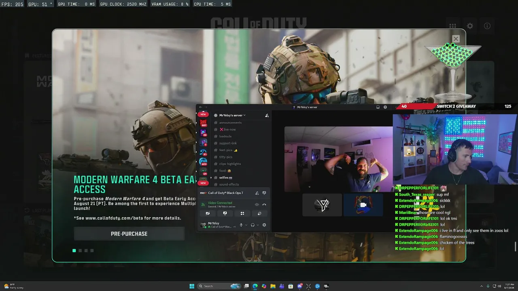The image size is (518, 291).
Task: Open the taskbar clock and calendar
Action: (x=510, y=286)
